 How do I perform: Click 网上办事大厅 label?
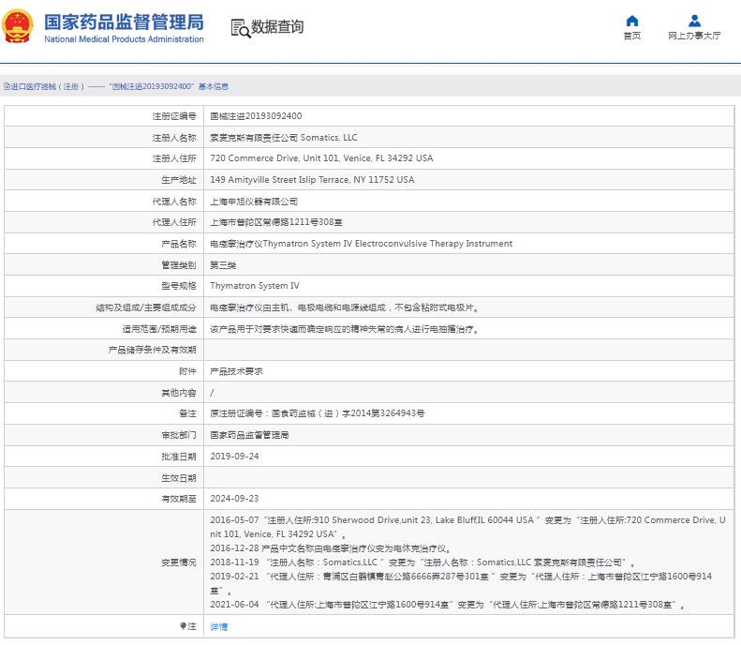pos(694,36)
